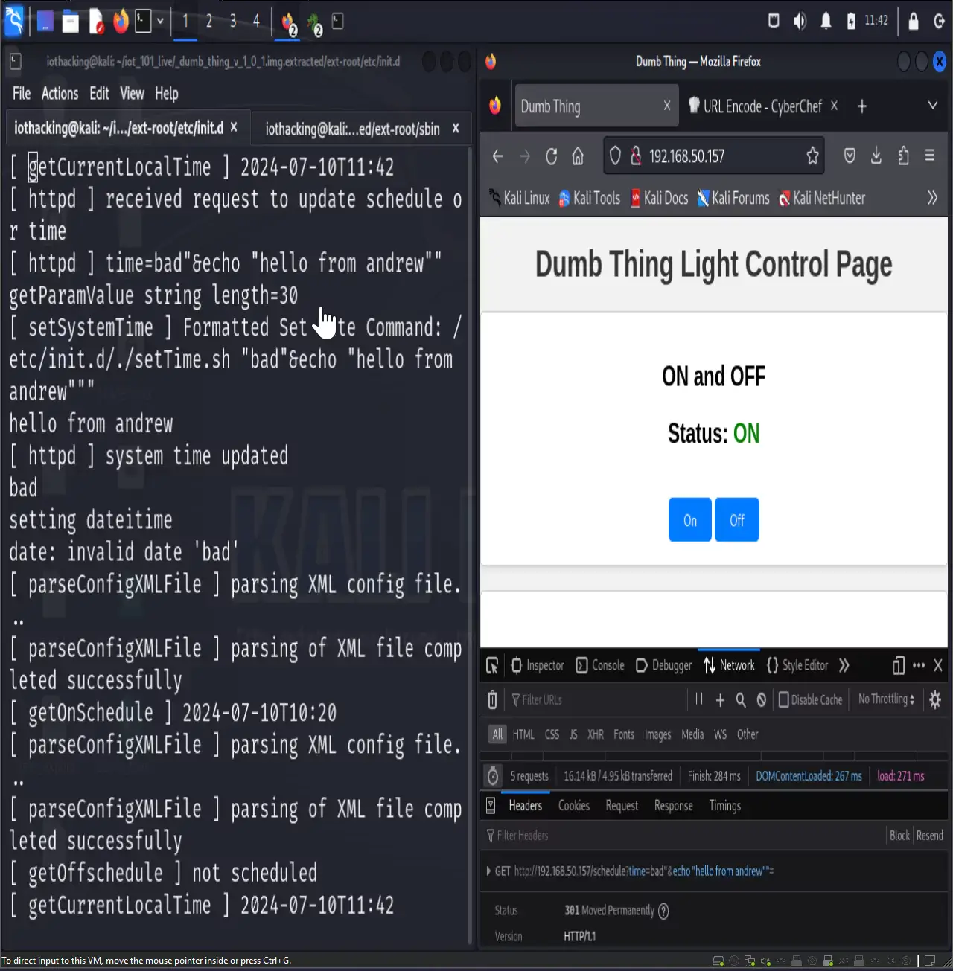Click the On button on the light page
This screenshot has width=953, height=971.
(x=689, y=519)
